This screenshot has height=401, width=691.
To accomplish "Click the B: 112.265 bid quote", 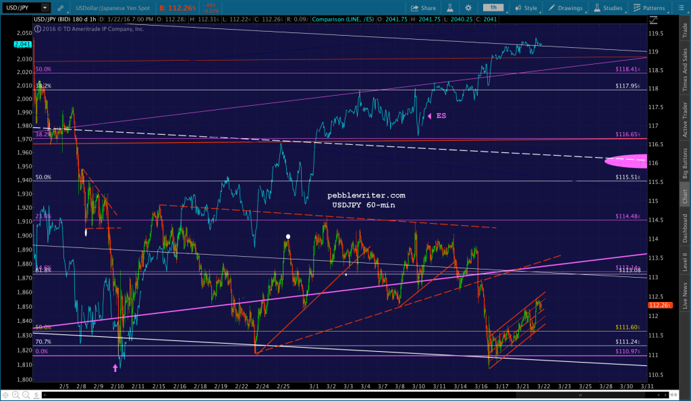I will pos(177,8).
